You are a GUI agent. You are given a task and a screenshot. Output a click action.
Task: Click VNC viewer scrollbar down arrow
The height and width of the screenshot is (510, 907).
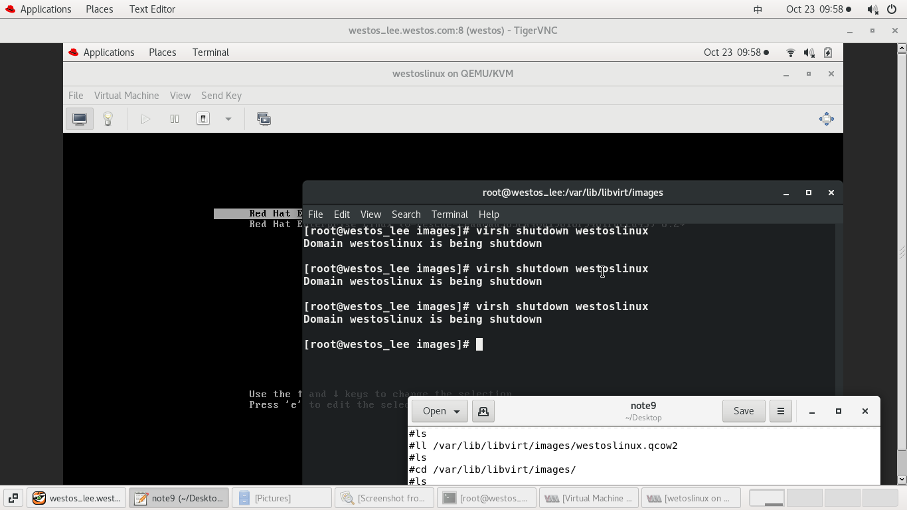pyautogui.click(x=902, y=479)
